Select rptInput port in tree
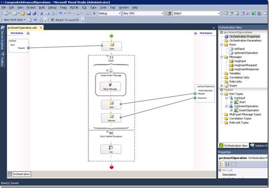Screen dimensions: 269x188 (239, 49)
